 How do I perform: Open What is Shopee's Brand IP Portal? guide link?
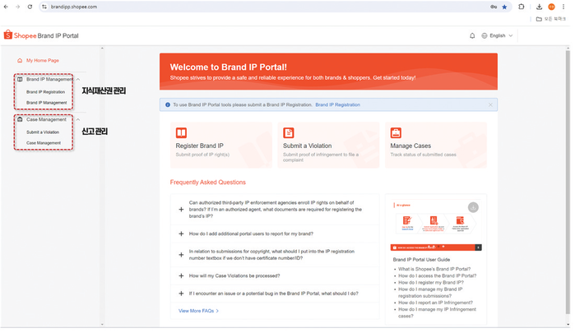tap(434, 269)
